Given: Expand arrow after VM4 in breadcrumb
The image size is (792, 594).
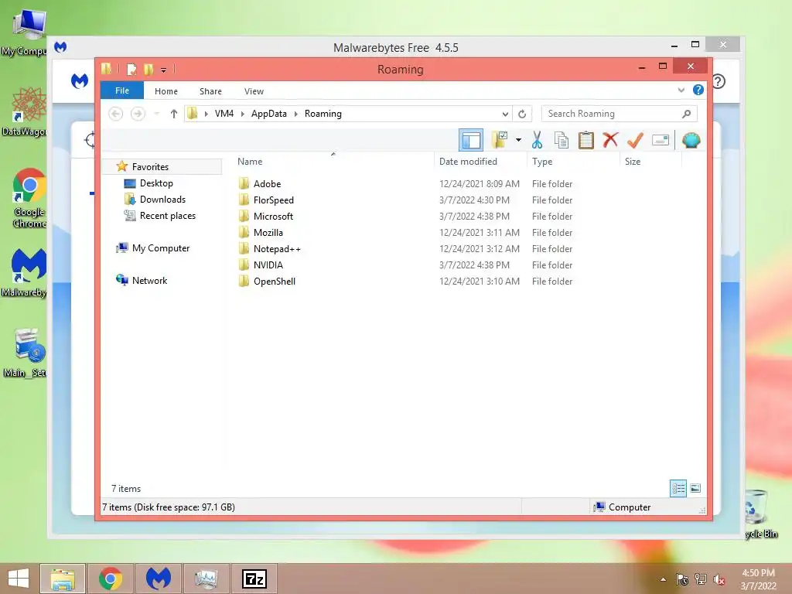Looking at the screenshot, I should (242, 114).
